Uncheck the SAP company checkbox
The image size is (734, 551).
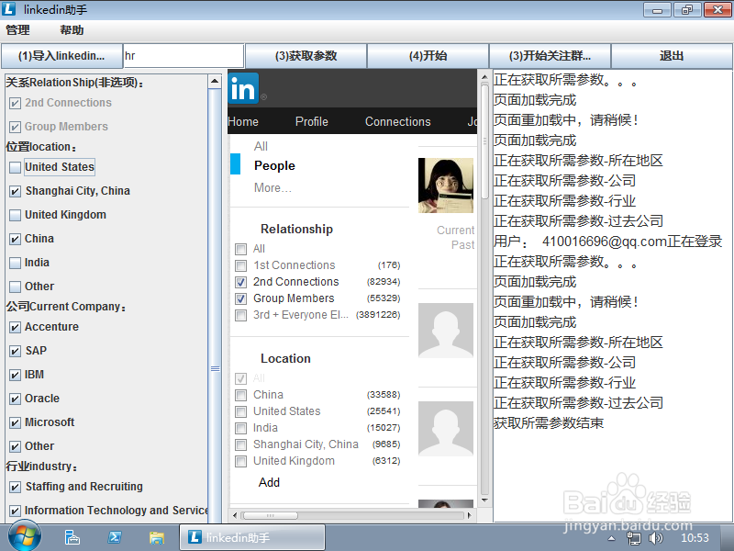[15, 351]
